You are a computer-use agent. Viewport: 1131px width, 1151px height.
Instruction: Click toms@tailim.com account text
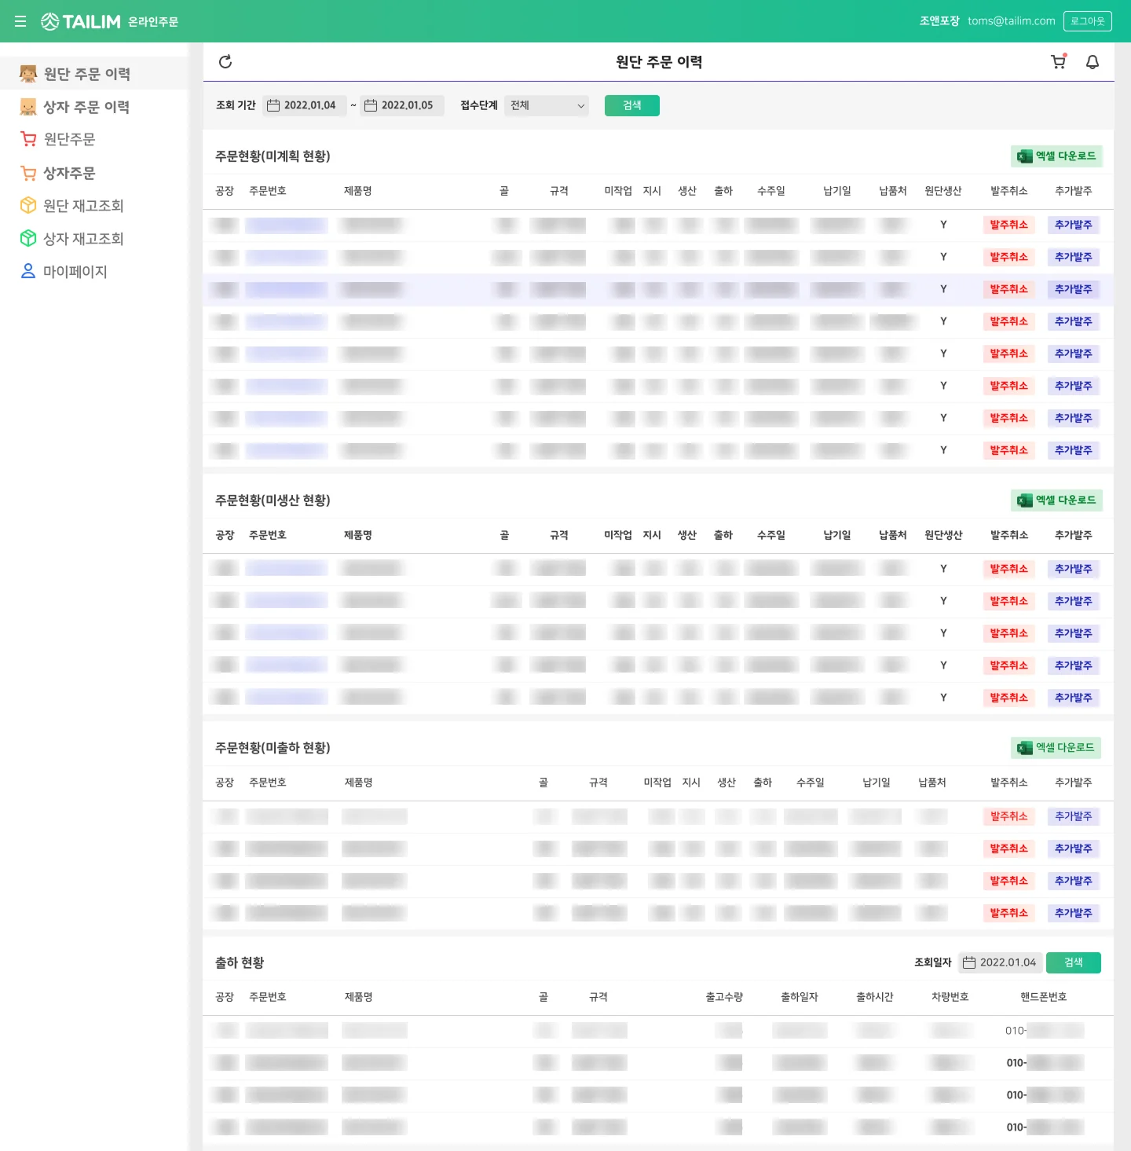[1012, 21]
